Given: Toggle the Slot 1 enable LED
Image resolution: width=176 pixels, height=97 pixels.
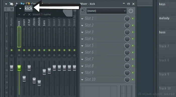Looking at the screenshot, I should (133, 19).
